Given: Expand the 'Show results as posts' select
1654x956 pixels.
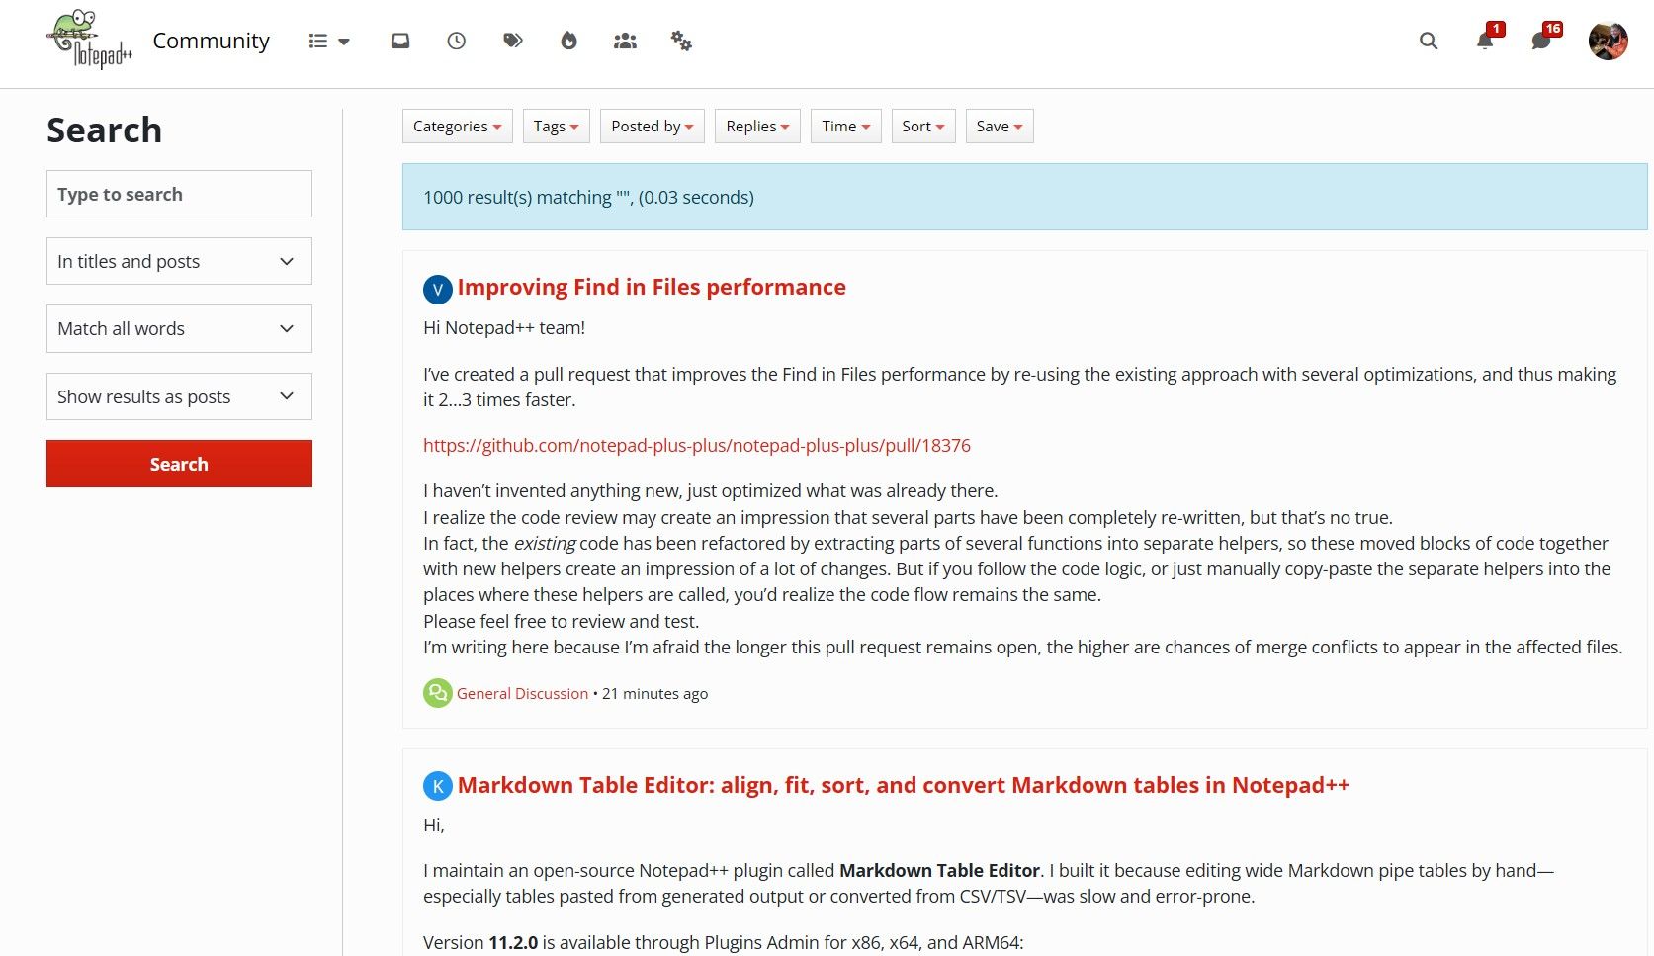Looking at the screenshot, I should pyautogui.click(x=179, y=396).
